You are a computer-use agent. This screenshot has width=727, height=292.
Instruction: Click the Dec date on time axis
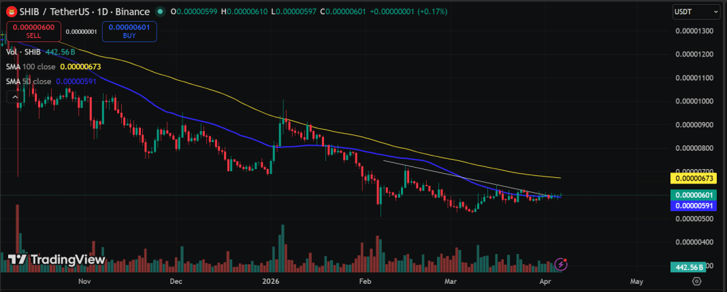pos(176,281)
